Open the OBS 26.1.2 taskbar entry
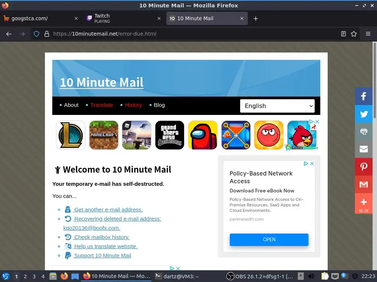The image size is (377, 282). tap(260, 276)
